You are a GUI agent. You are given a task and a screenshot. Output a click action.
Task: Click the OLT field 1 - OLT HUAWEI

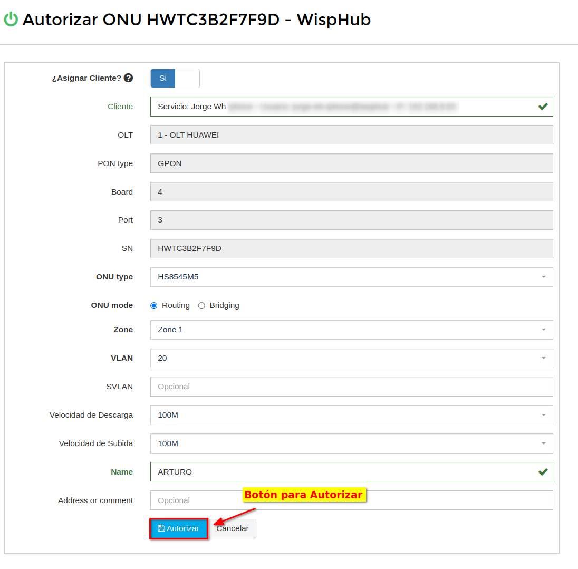[351, 135]
